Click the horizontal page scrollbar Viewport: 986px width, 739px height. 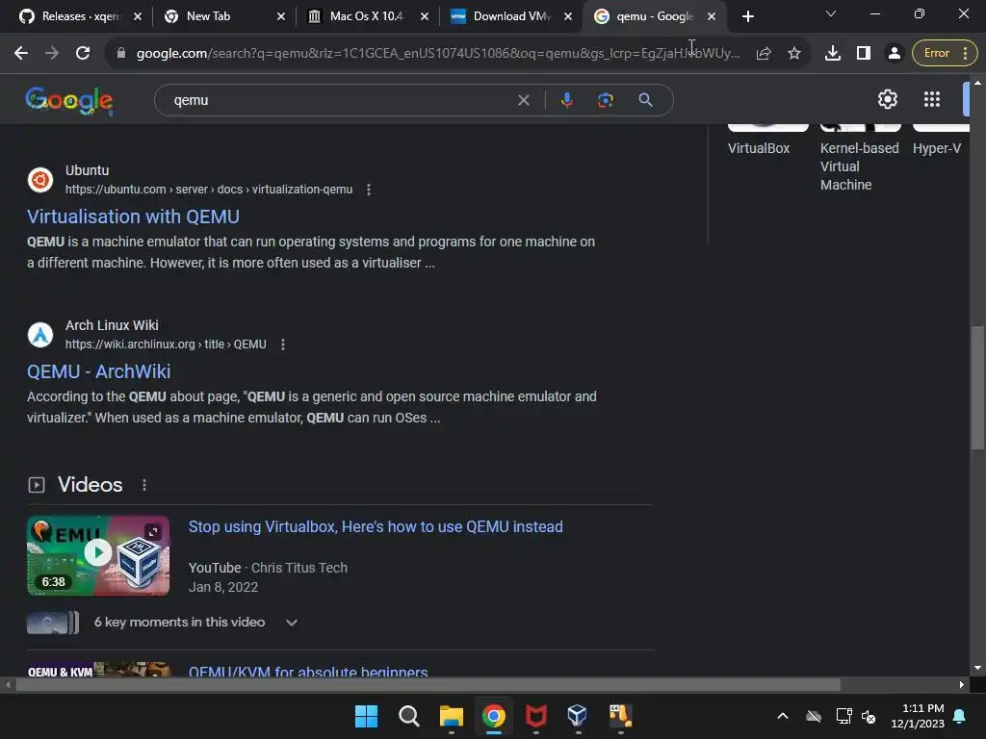tap(428, 685)
